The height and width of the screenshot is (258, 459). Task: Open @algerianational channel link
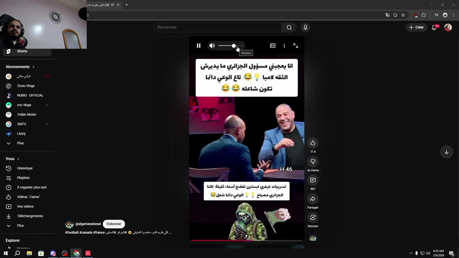click(88, 224)
